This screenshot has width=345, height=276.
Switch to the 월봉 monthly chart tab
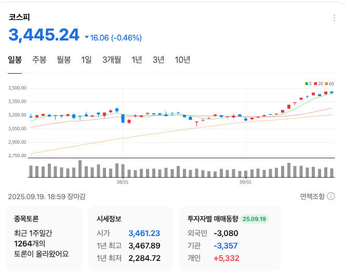(64, 60)
